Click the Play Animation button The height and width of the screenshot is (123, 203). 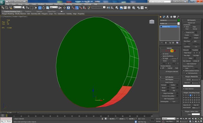184,118
